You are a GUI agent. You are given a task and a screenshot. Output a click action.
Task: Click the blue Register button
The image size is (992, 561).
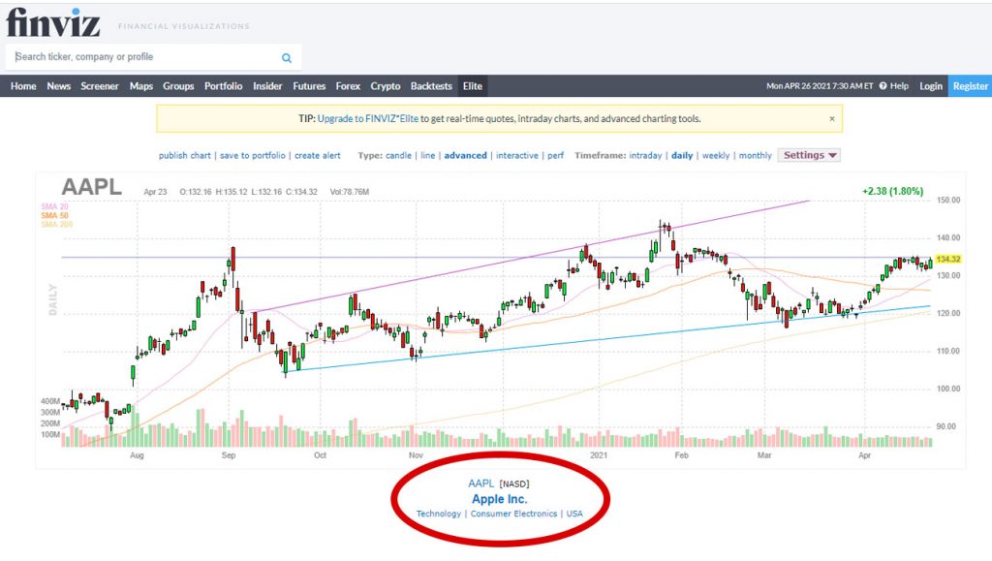click(x=970, y=86)
